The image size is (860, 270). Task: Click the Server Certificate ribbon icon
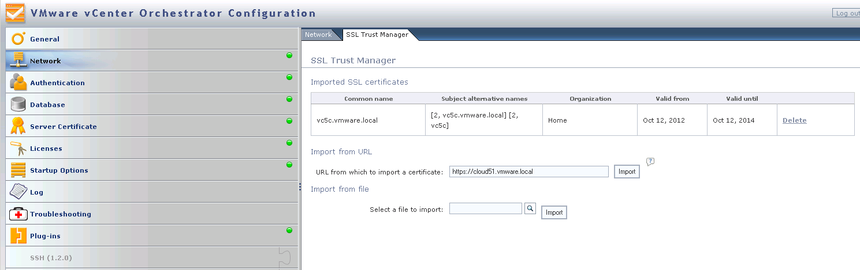[x=18, y=126]
